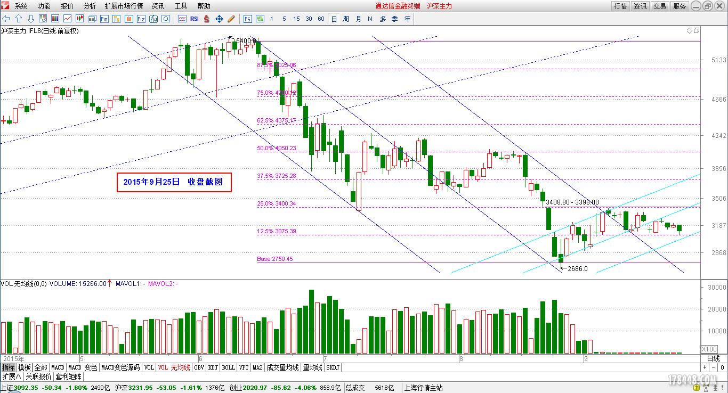Open the N-day custom period option
Image resolution: width=728 pixels, height=393 pixels.
370,19
